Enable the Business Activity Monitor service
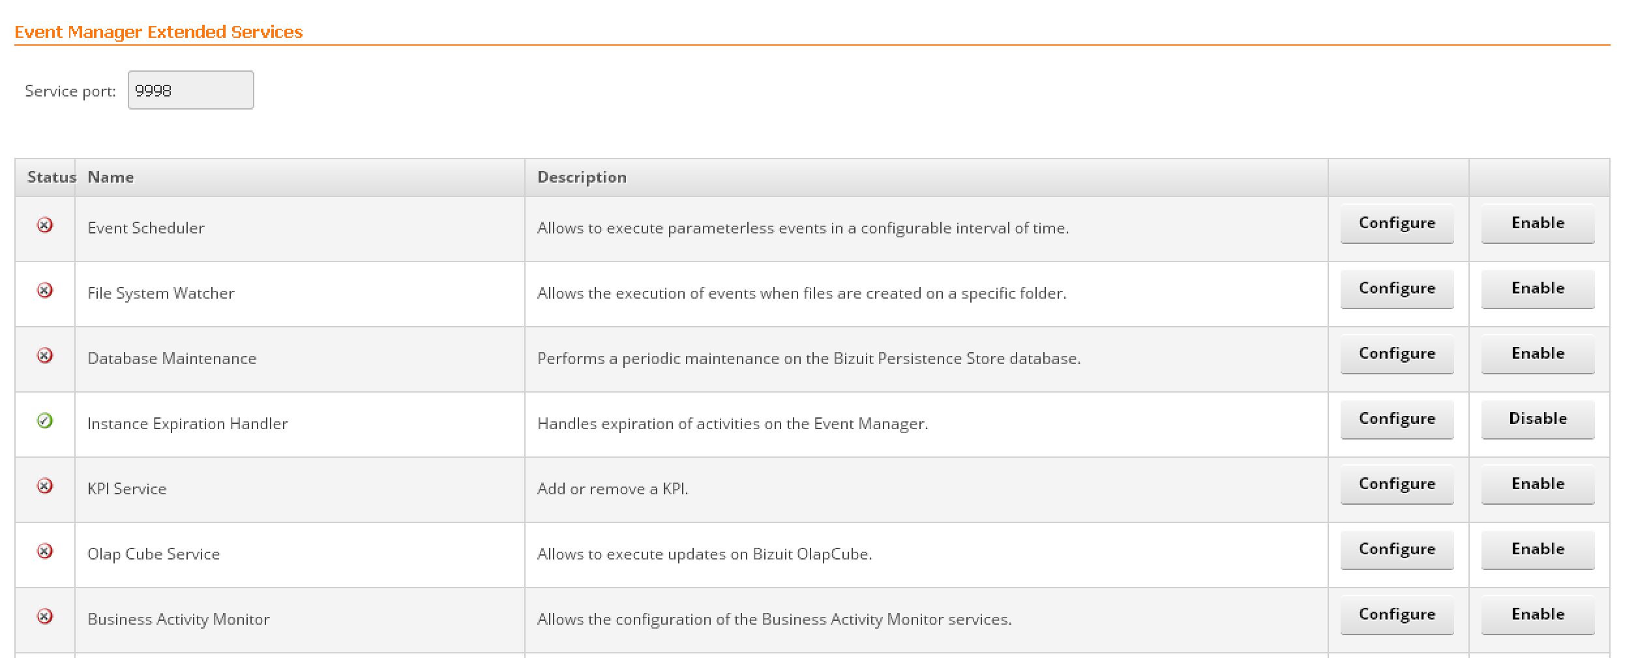The image size is (1636, 658). coord(1538,615)
